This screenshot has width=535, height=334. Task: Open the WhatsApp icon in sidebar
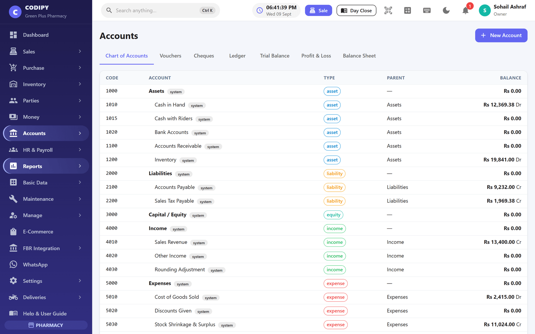[x=13, y=265]
